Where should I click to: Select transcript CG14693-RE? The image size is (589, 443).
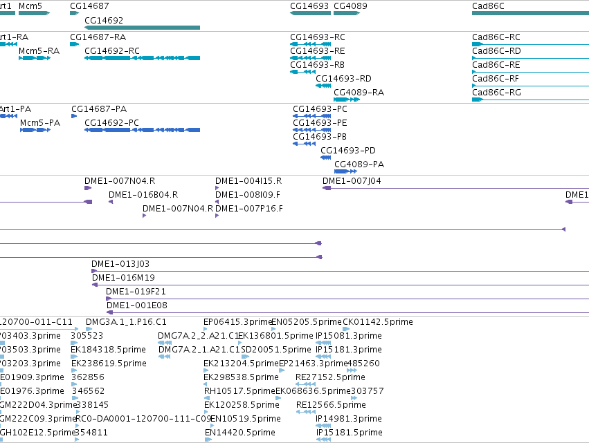point(310,58)
